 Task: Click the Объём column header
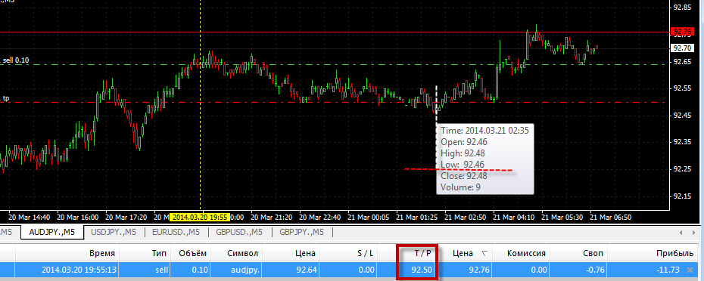tap(191, 253)
